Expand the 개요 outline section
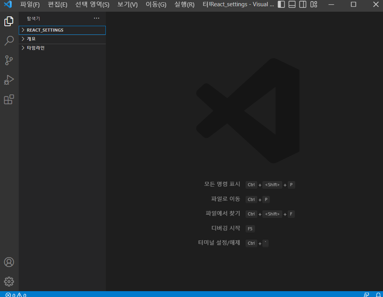This screenshot has width=383, height=297. (62, 39)
